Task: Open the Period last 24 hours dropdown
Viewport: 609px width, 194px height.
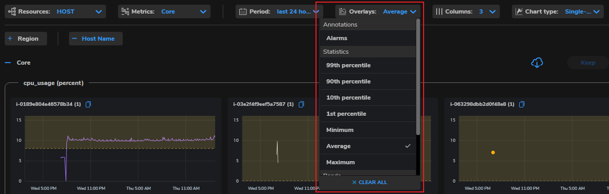Action: (279, 11)
